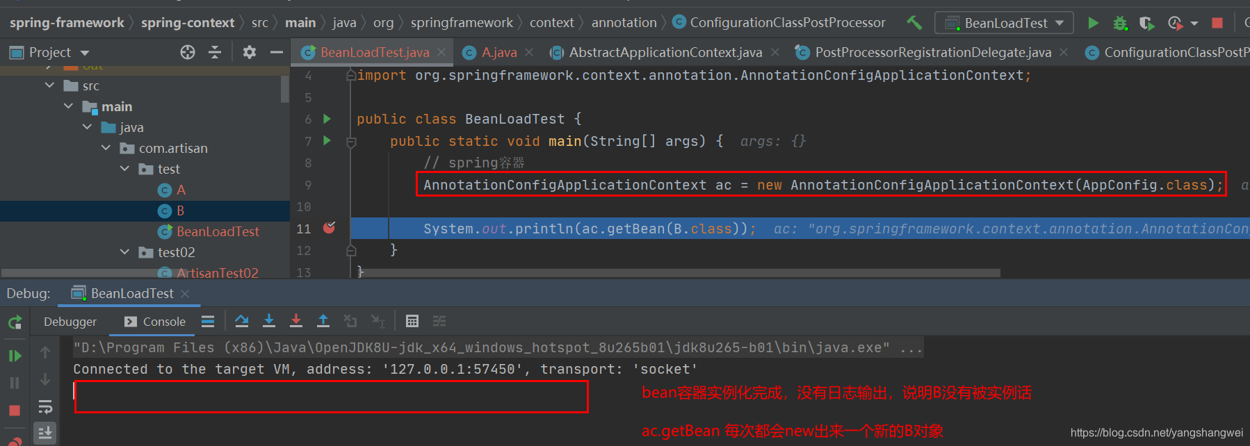Open the Project view selector dropdown
Viewport: 1250px width, 446px height.
pyautogui.click(x=85, y=53)
